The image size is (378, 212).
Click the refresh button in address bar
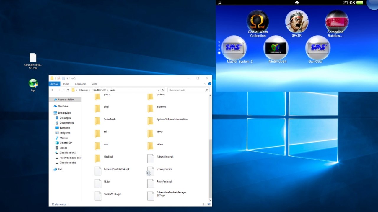(163, 90)
